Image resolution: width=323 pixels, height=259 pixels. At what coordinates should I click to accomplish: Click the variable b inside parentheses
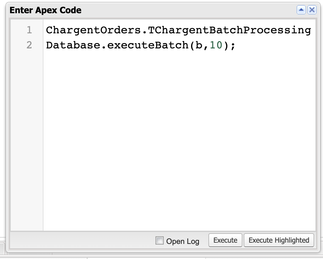click(x=199, y=46)
